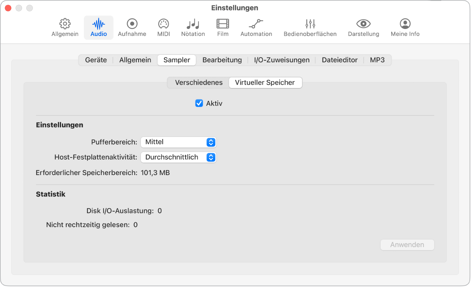Change Pufferbereich from Mittel setting
Image resolution: width=471 pixels, height=287 pixels.
coord(179,142)
